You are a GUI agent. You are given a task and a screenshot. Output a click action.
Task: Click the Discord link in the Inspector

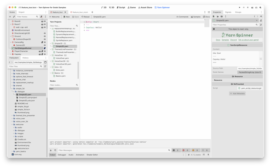coord(233,40)
